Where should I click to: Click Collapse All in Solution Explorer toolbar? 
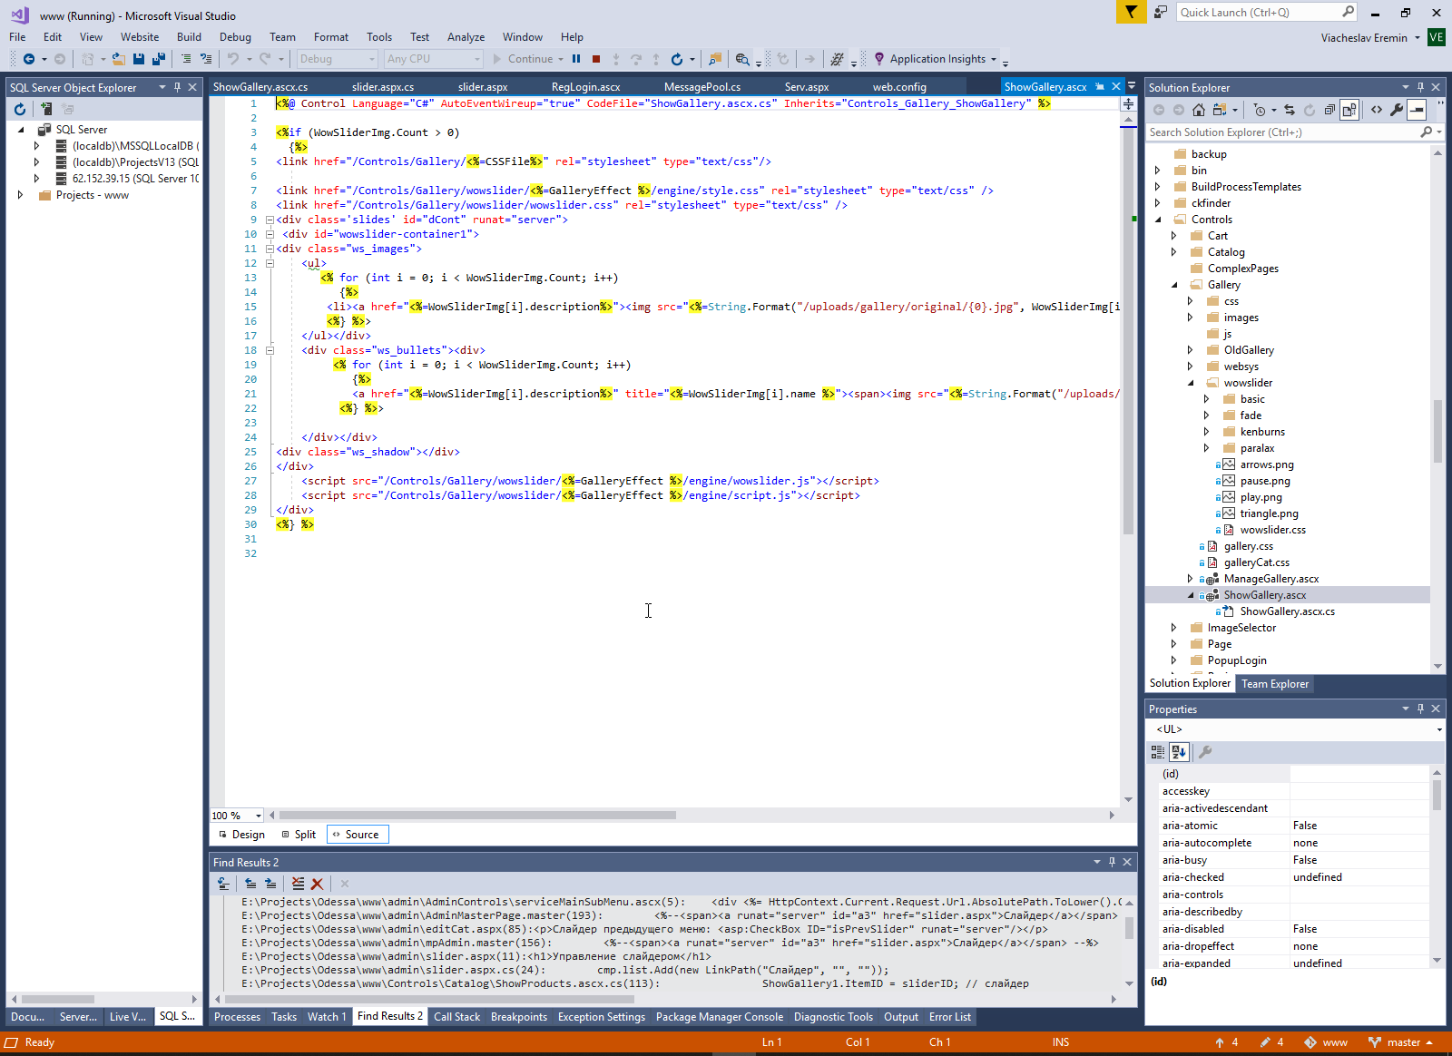click(x=1329, y=110)
